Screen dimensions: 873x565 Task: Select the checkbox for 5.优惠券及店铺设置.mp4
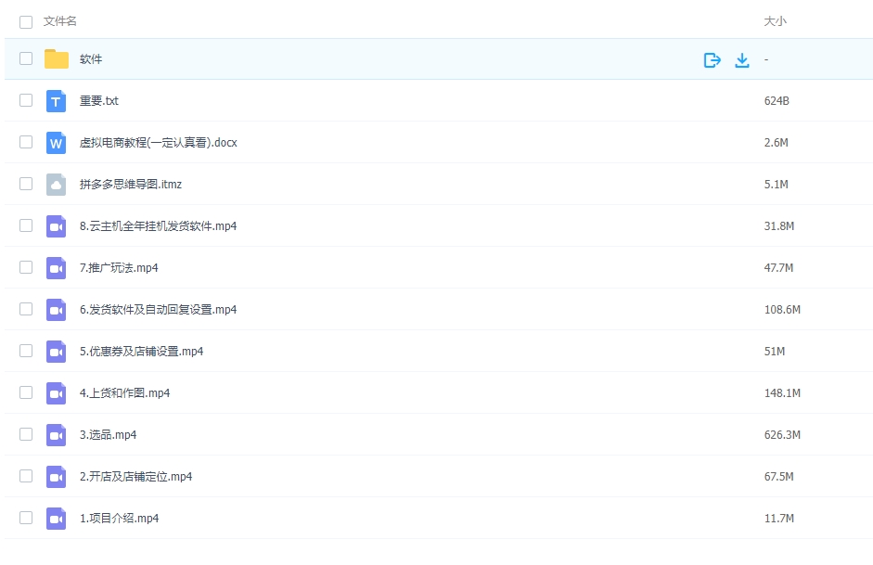tap(26, 352)
